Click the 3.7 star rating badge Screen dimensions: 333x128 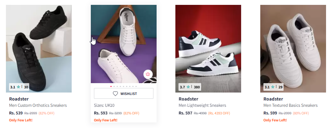[189, 87]
